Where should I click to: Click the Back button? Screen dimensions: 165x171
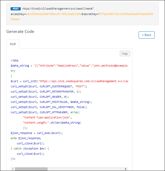(146, 35)
